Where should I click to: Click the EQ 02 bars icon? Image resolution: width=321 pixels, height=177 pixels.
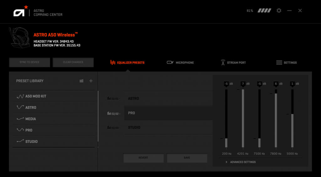109,113
